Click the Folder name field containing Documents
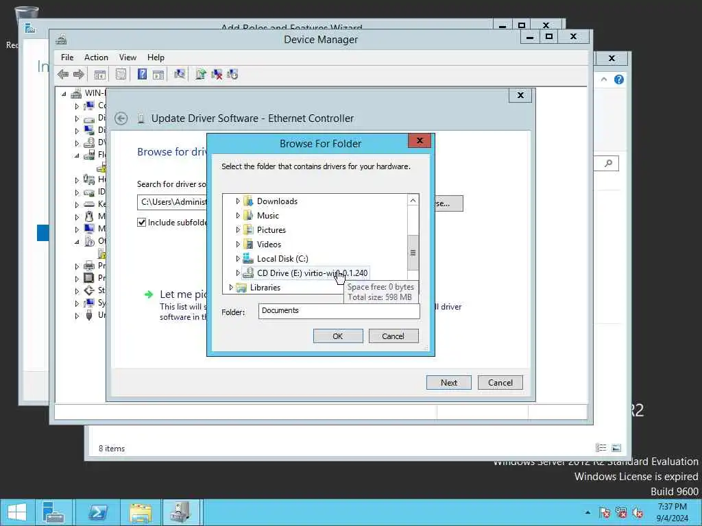 pyautogui.click(x=339, y=311)
